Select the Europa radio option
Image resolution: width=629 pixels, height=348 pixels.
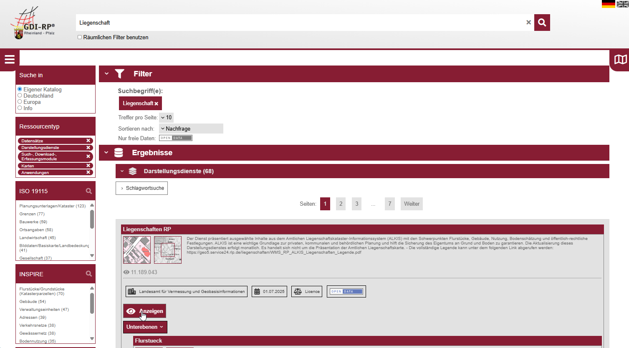coord(20,102)
